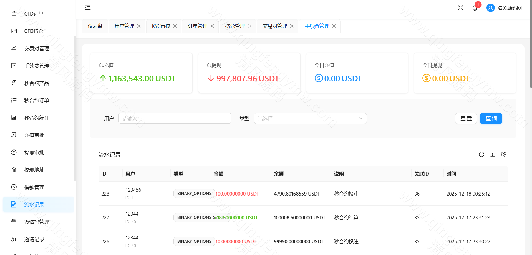Select 秒合约产品 from the sidebar
The image size is (532, 255).
(36, 83)
